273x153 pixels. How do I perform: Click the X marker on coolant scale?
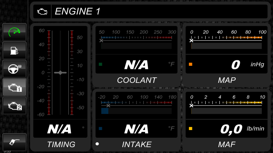(x=101, y=41)
